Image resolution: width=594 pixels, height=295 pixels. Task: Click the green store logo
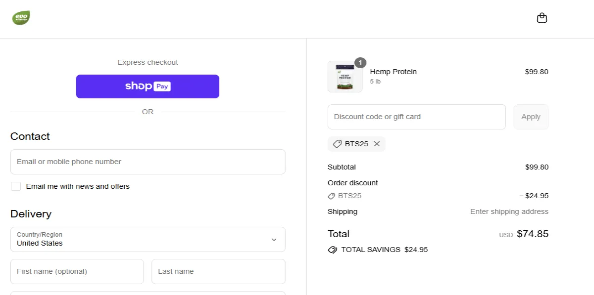[x=21, y=18]
